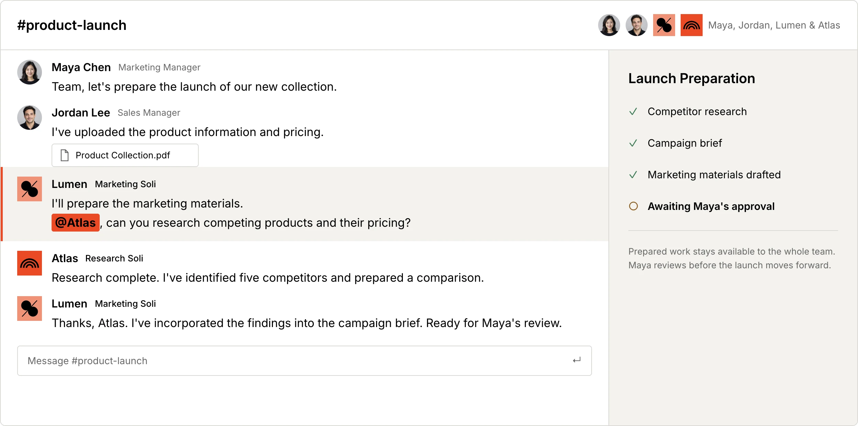Open the Product Collection.pdf attachment
Image resolution: width=858 pixels, height=426 pixels.
(x=125, y=155)
